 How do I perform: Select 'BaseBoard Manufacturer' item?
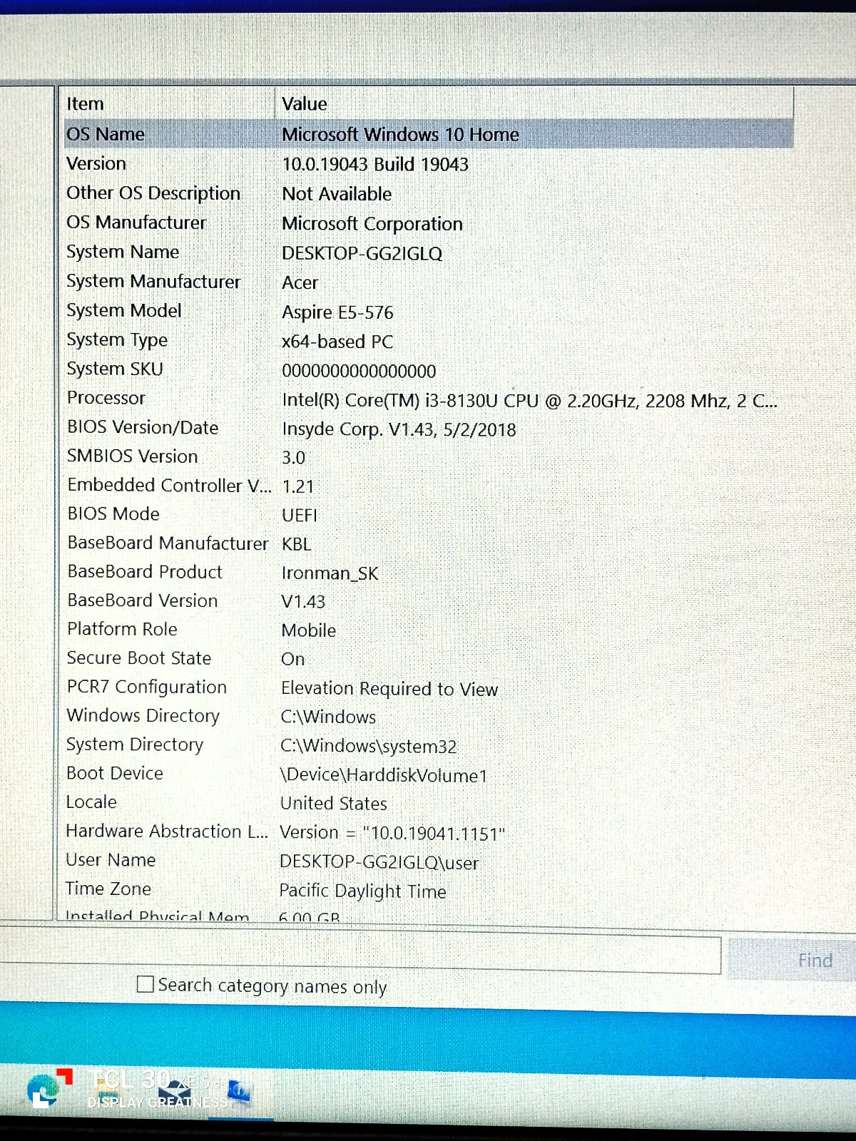coord(168,543)
